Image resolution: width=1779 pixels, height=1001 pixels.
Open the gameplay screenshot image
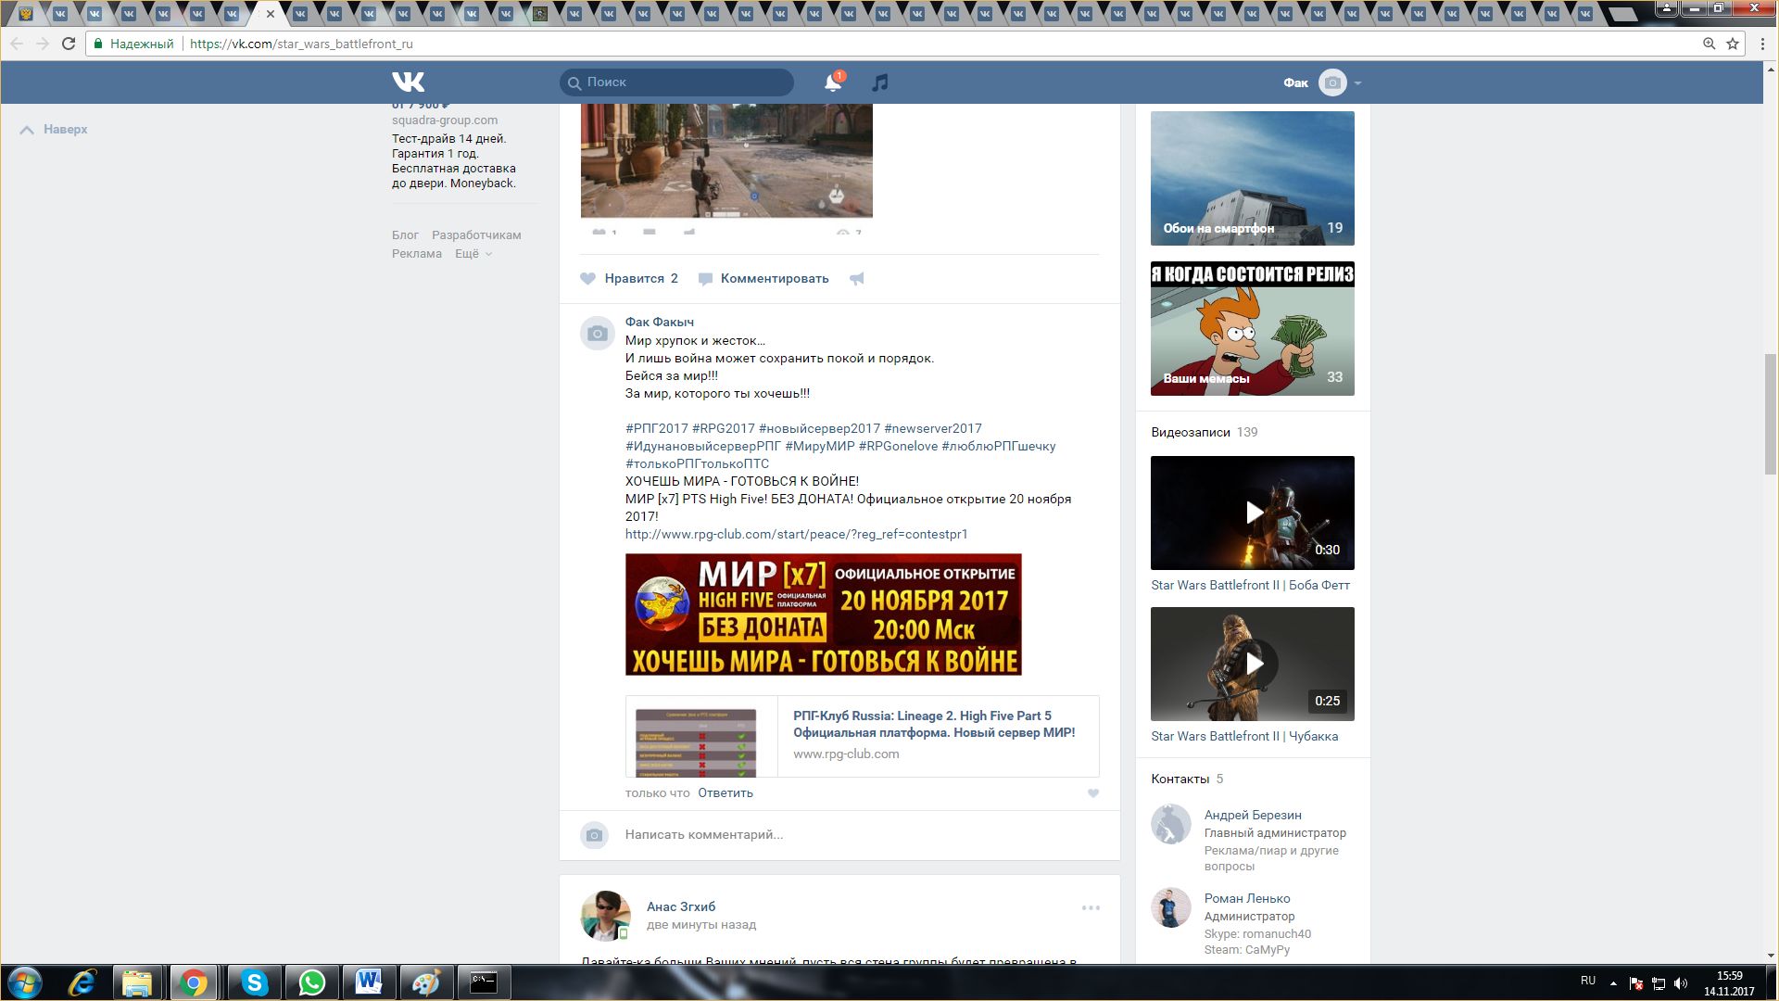[x=726, y=160]
